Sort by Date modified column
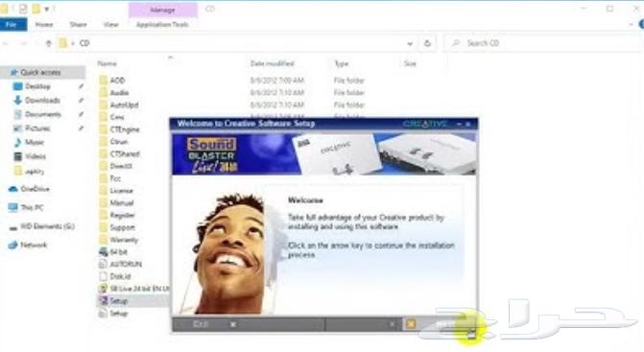The width and height of the screenshot is (644, 352). [272, 63]
